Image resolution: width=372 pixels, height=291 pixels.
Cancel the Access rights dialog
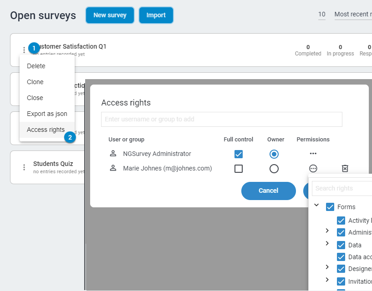(268, 191)
